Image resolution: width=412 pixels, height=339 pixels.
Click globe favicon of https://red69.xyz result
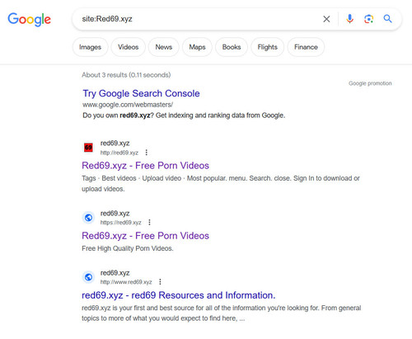pos(88,218)
